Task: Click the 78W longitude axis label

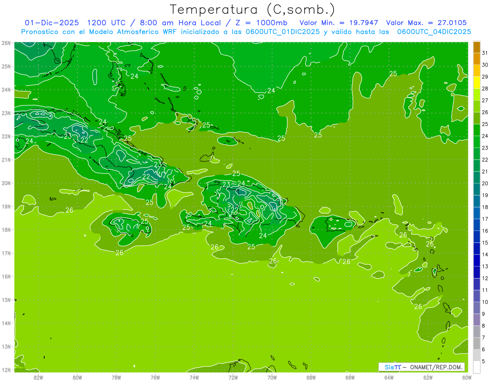Action: (x=116, y=377)
